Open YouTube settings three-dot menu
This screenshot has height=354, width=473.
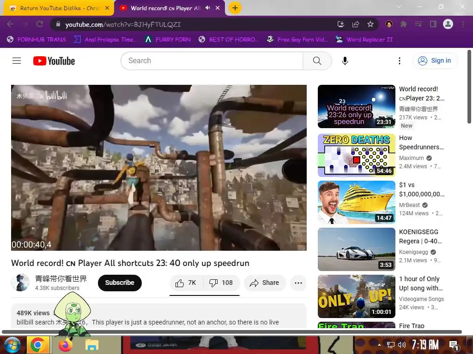[x=400, y=61]
